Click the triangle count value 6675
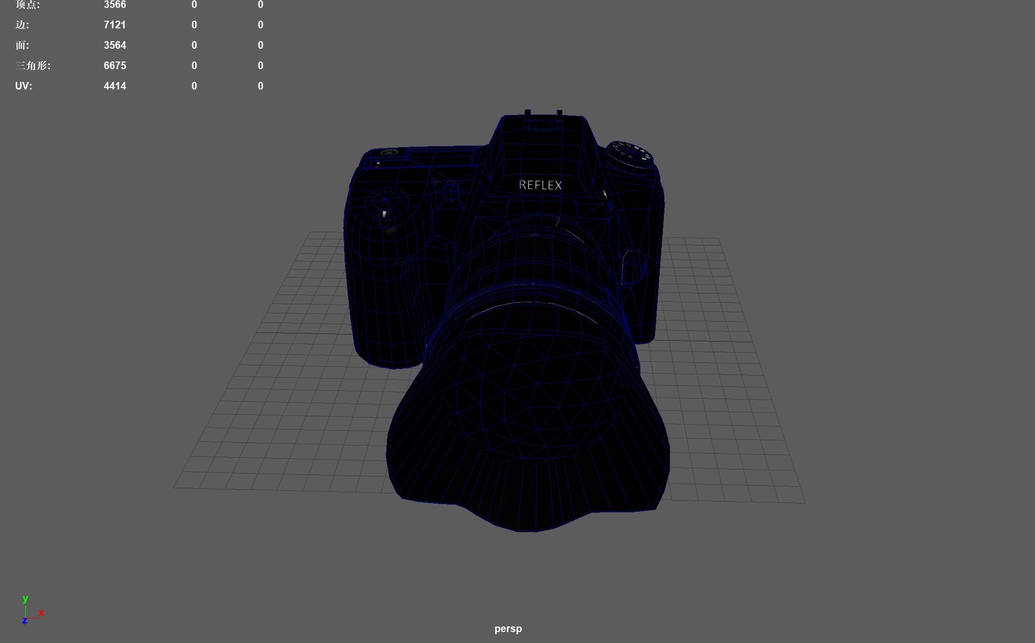Screen dimensions: 1035x643 115,65
